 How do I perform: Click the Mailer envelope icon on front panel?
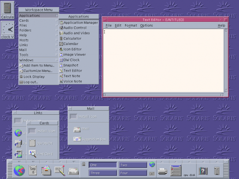pyautogui.click(x=73, y=171)
